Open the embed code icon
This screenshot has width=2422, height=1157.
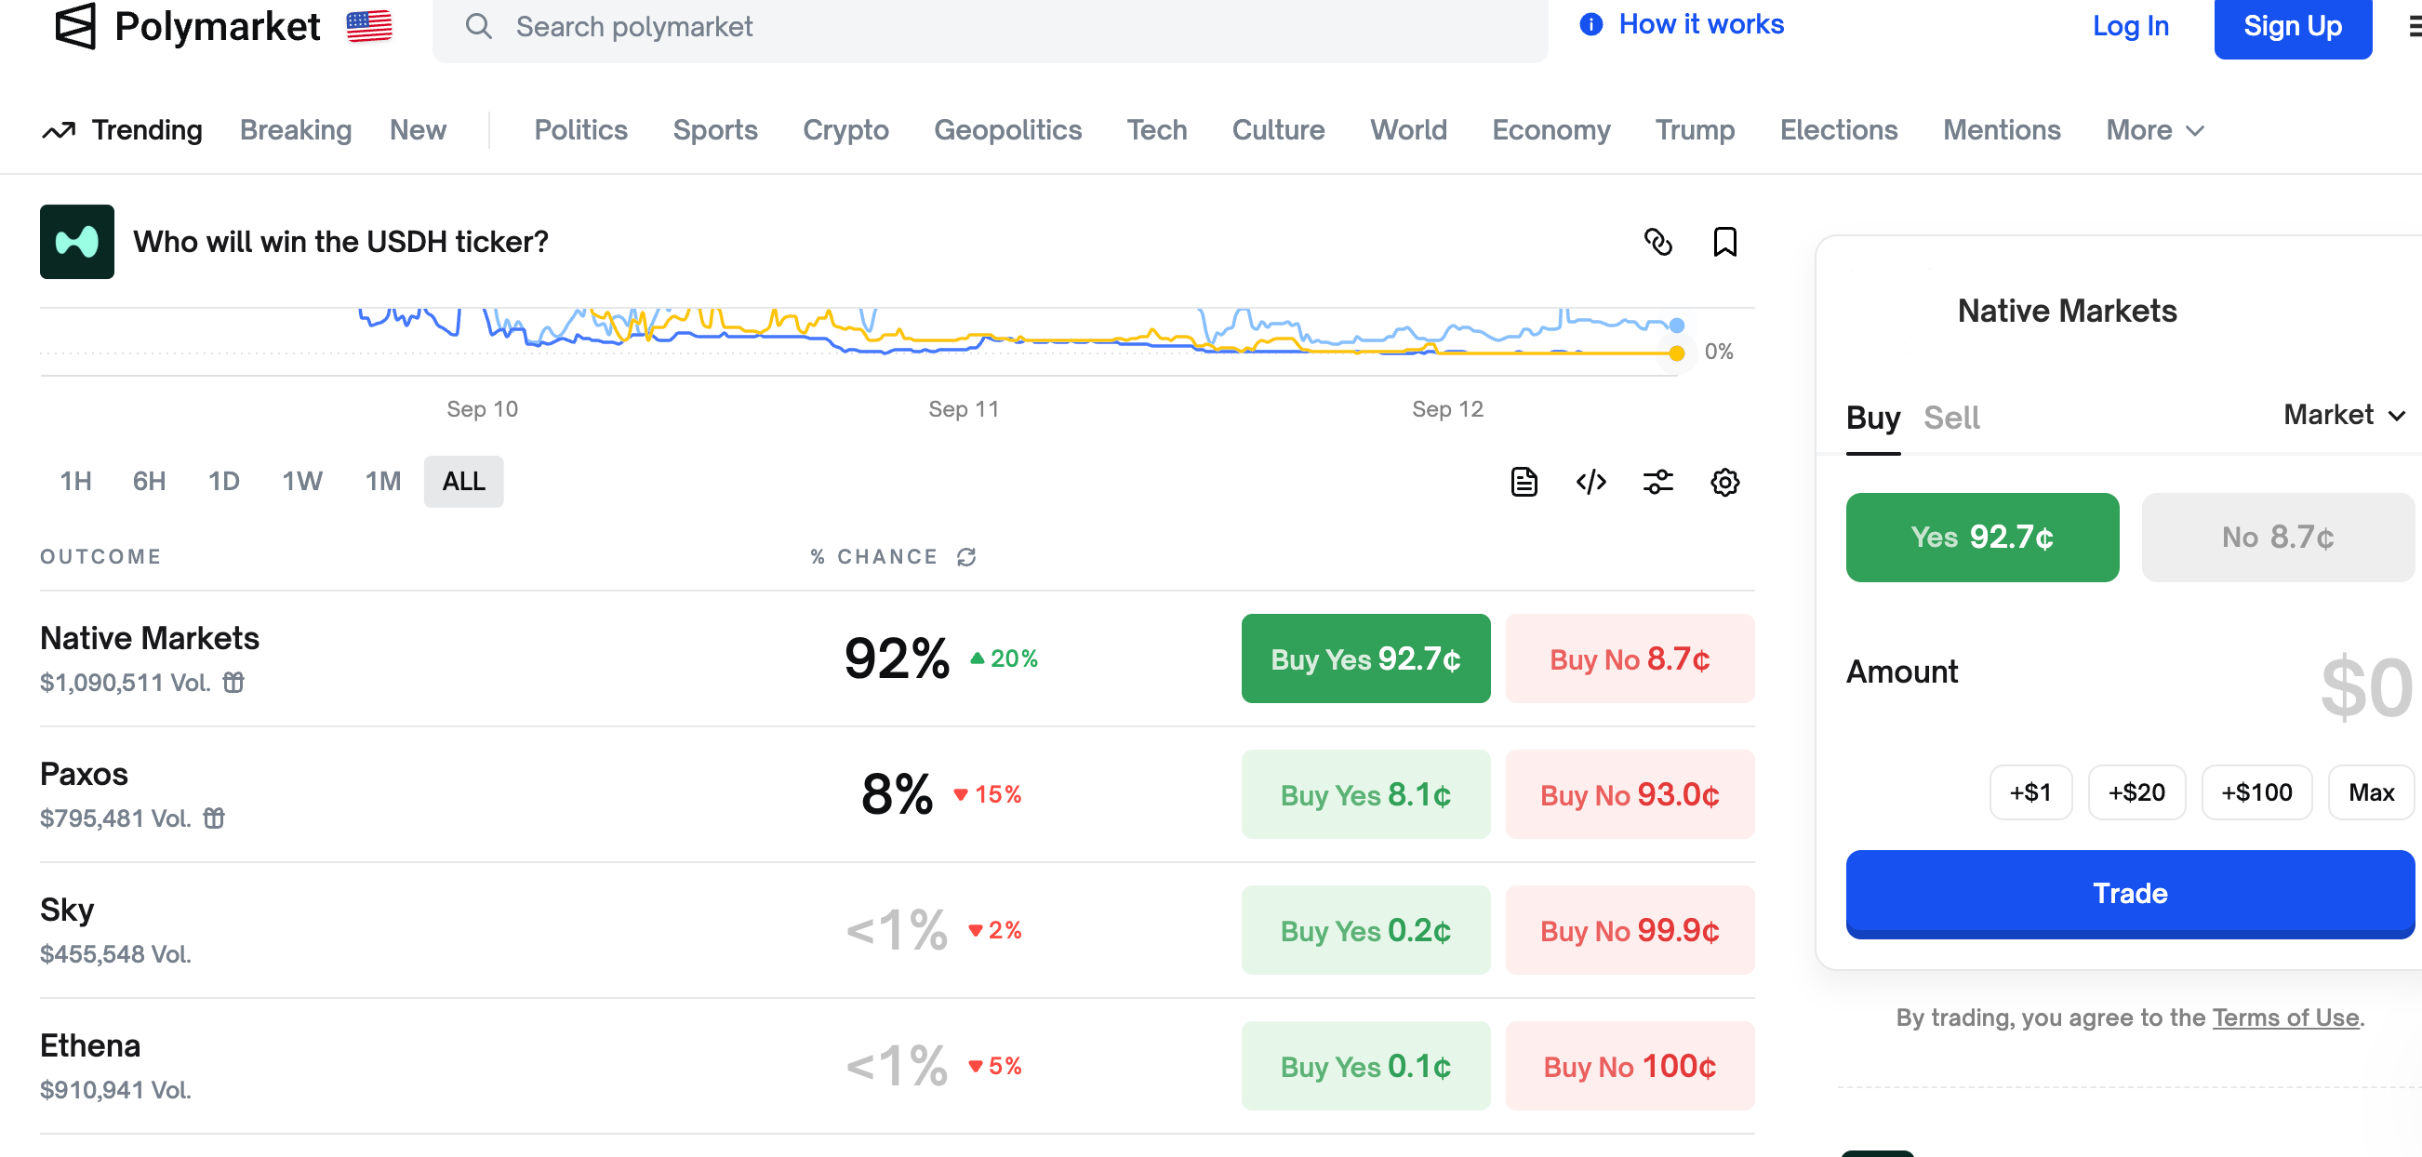[x=1590, y=482]
